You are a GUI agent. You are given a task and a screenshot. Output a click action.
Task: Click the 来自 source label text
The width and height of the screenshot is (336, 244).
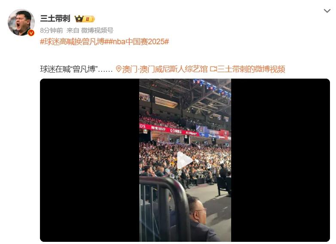coord(73,30)
